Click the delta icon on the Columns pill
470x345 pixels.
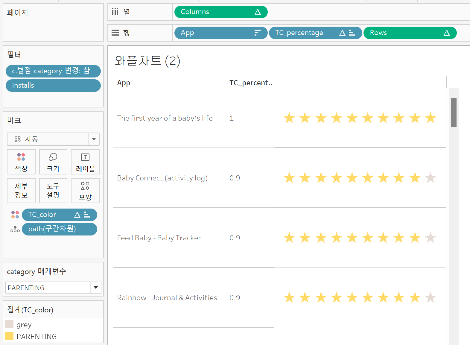pyautogui.click(x=258, y=12)
